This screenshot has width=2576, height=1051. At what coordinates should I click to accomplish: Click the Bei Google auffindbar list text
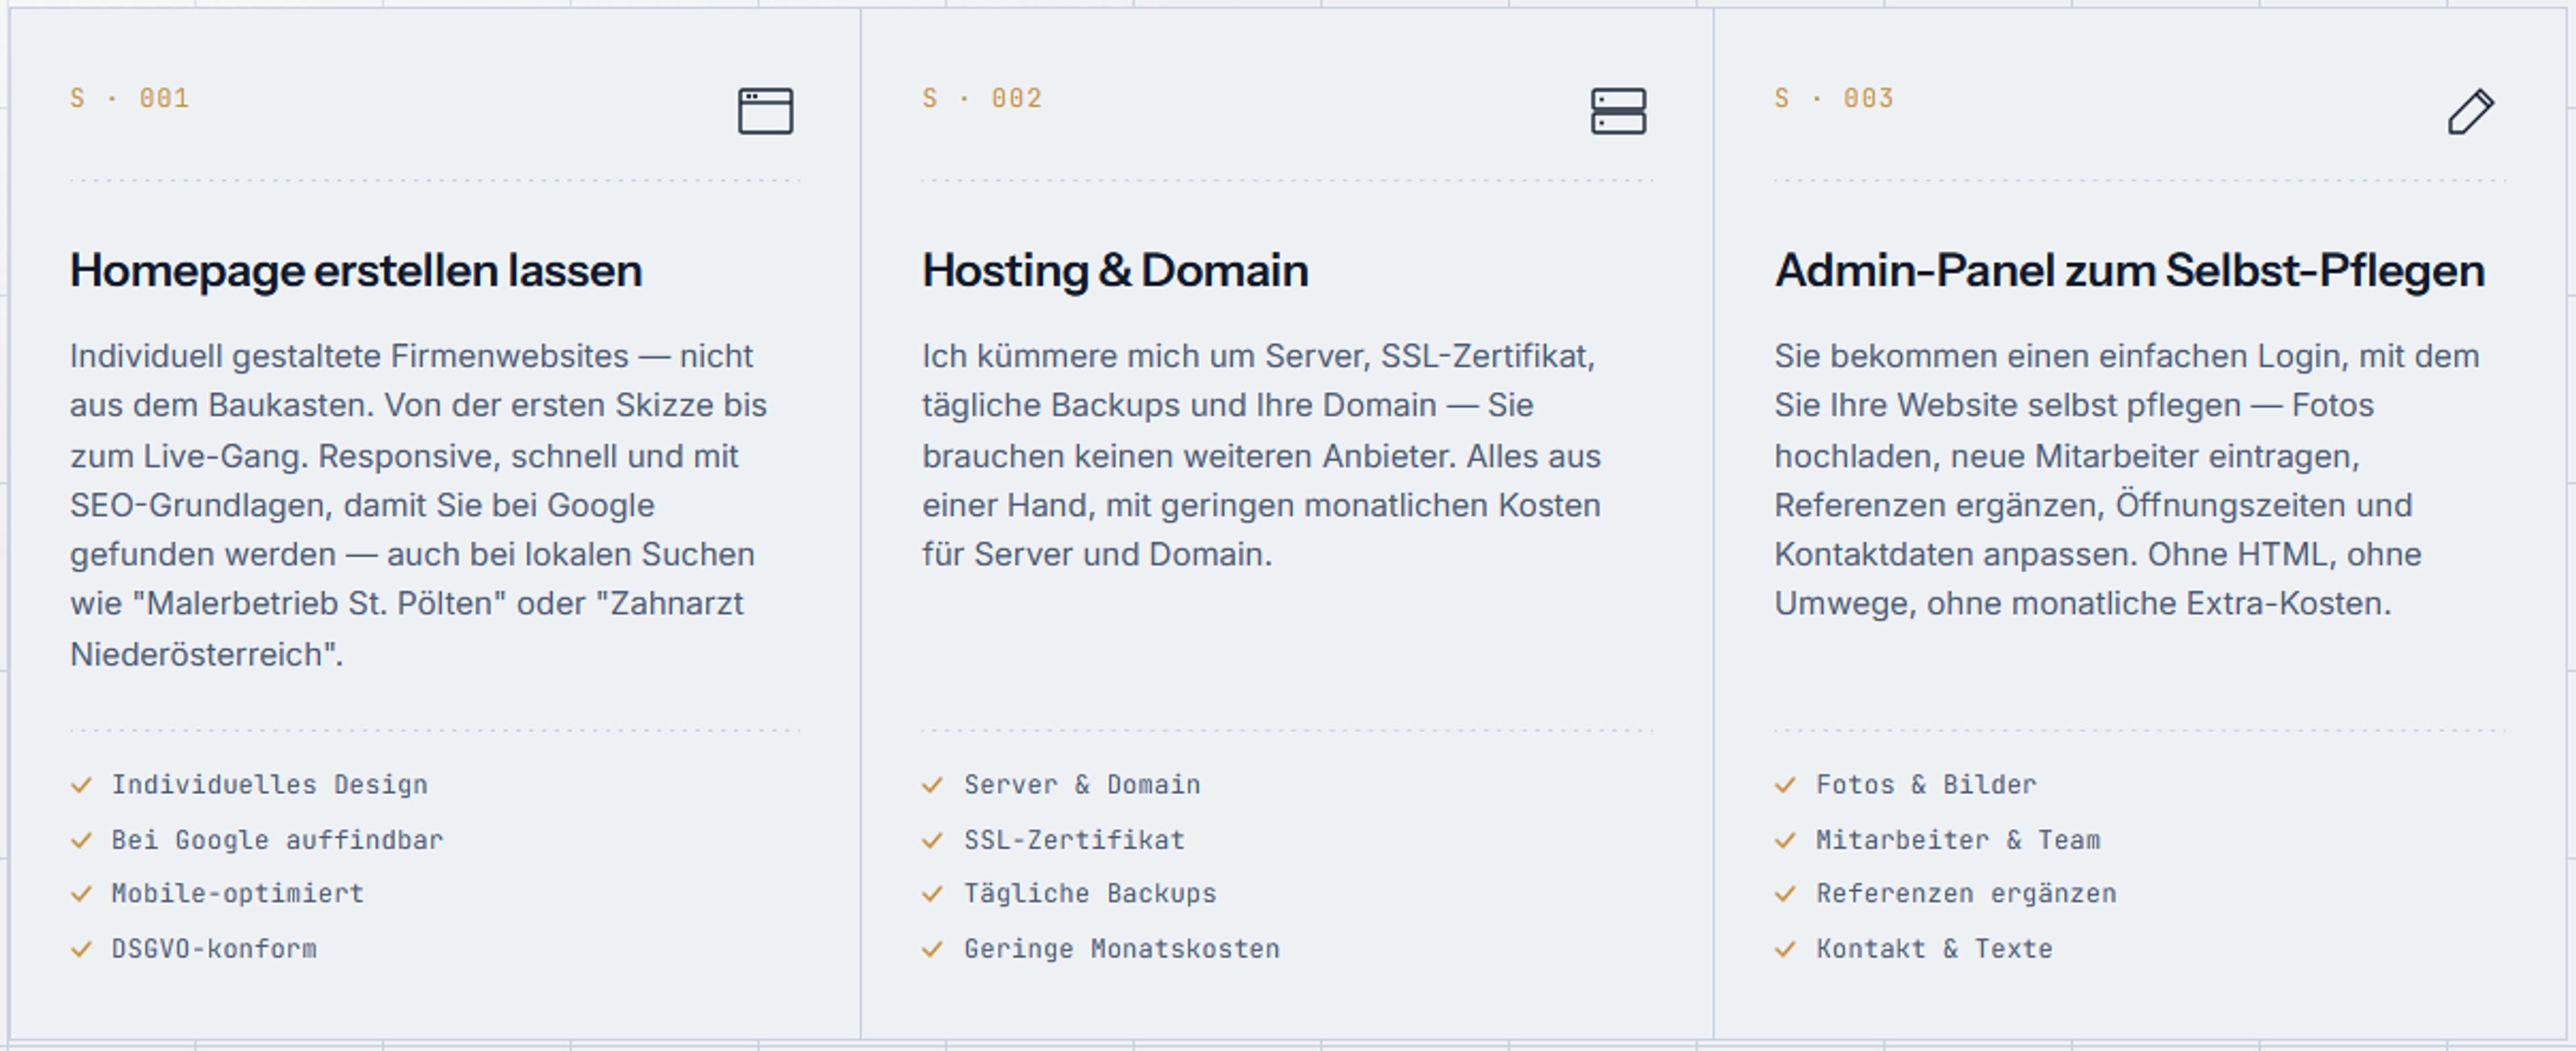(277, 840)
